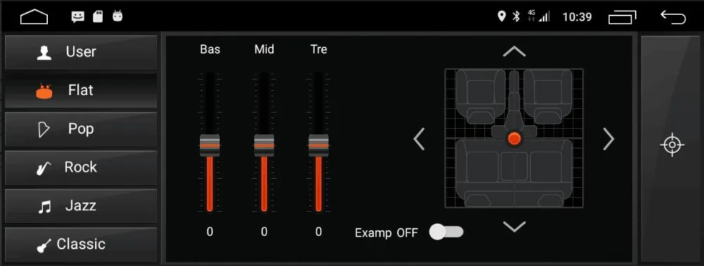Click the Bas slider handle

coord(210,146)
